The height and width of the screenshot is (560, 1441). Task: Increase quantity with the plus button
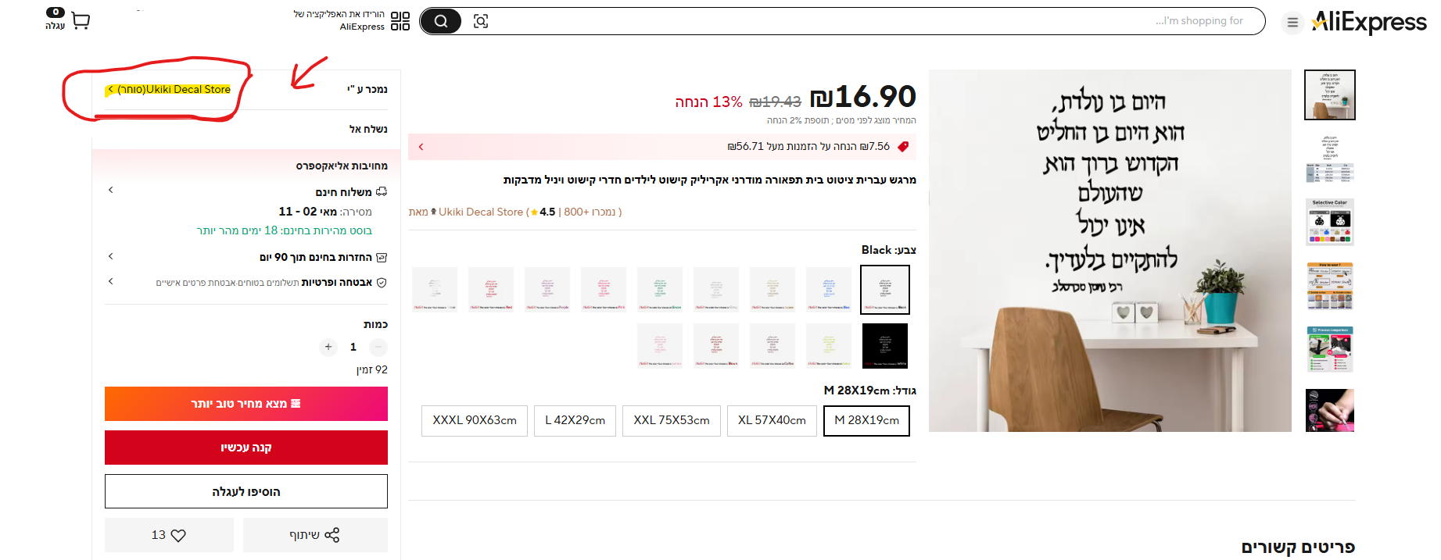(328, 347)
